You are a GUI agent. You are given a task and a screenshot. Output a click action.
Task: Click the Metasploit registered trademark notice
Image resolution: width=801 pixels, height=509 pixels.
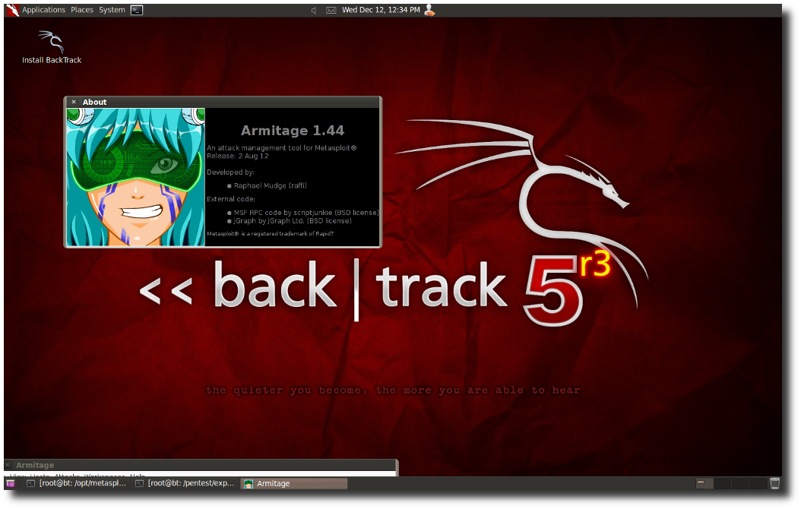tap(271, 234)
